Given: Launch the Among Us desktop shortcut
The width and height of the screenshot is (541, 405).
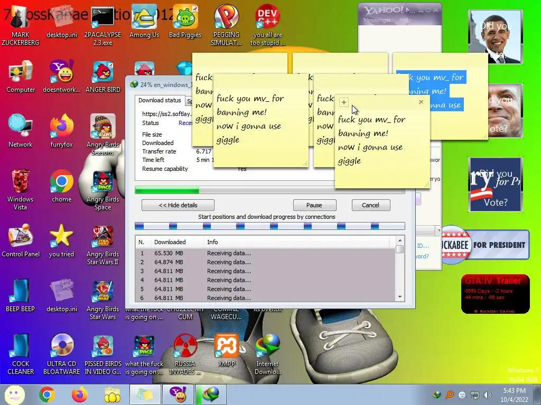Looking at the screenshot, I should (144, 21).
